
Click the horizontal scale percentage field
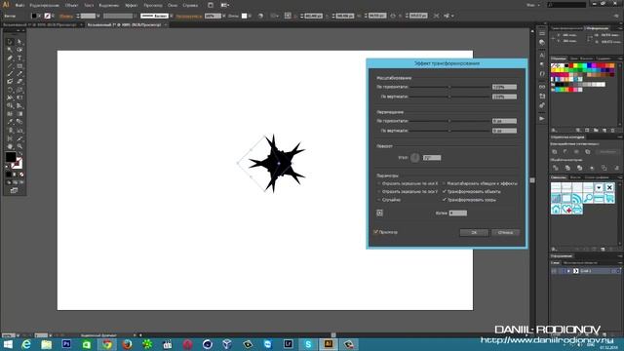pyautogui.click(x=505, y=87)
